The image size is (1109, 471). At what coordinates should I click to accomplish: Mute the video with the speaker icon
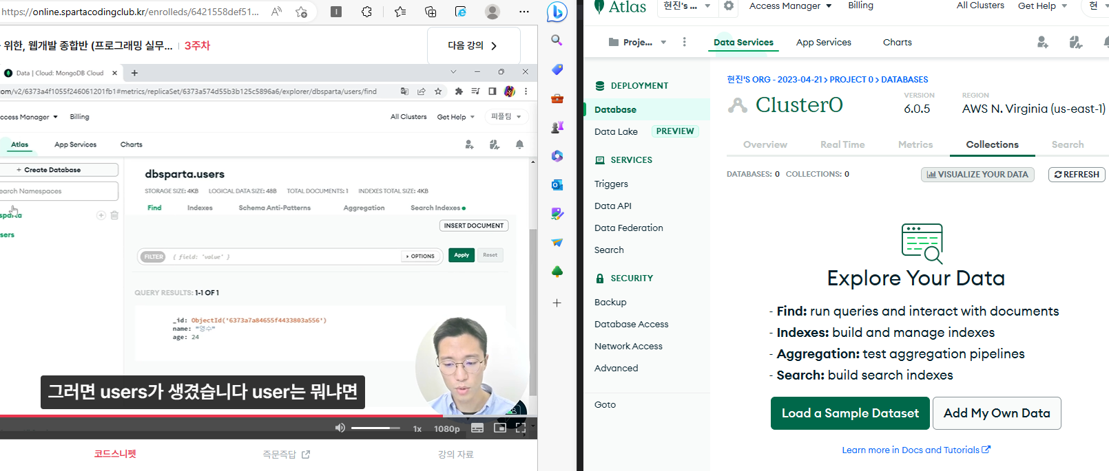click(x=340, y=428)
